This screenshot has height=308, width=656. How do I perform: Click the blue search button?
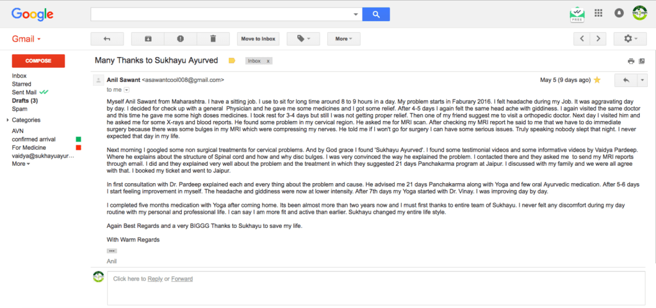point(376,14)
